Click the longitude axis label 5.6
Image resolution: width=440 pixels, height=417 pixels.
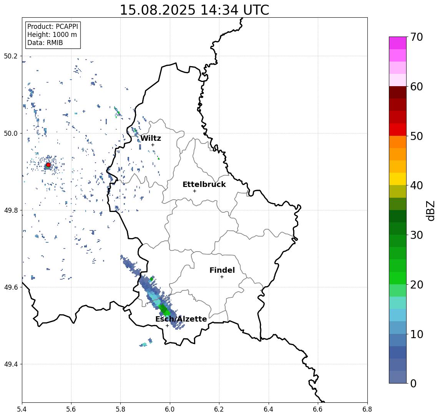[x=71, y=409]
